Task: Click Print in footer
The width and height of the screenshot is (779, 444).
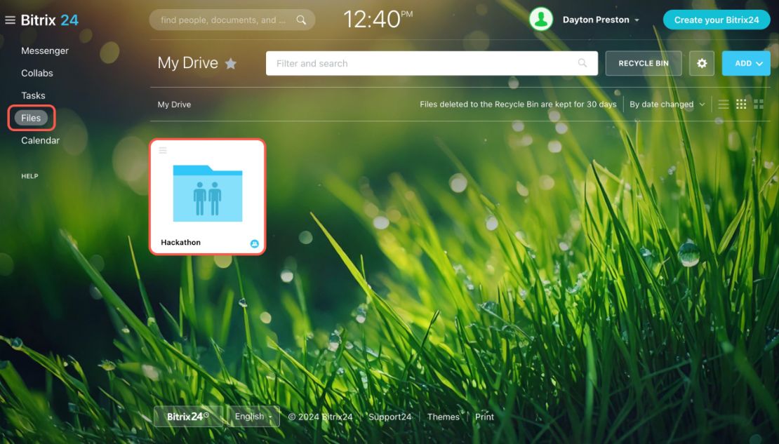Action: point(484,417)
